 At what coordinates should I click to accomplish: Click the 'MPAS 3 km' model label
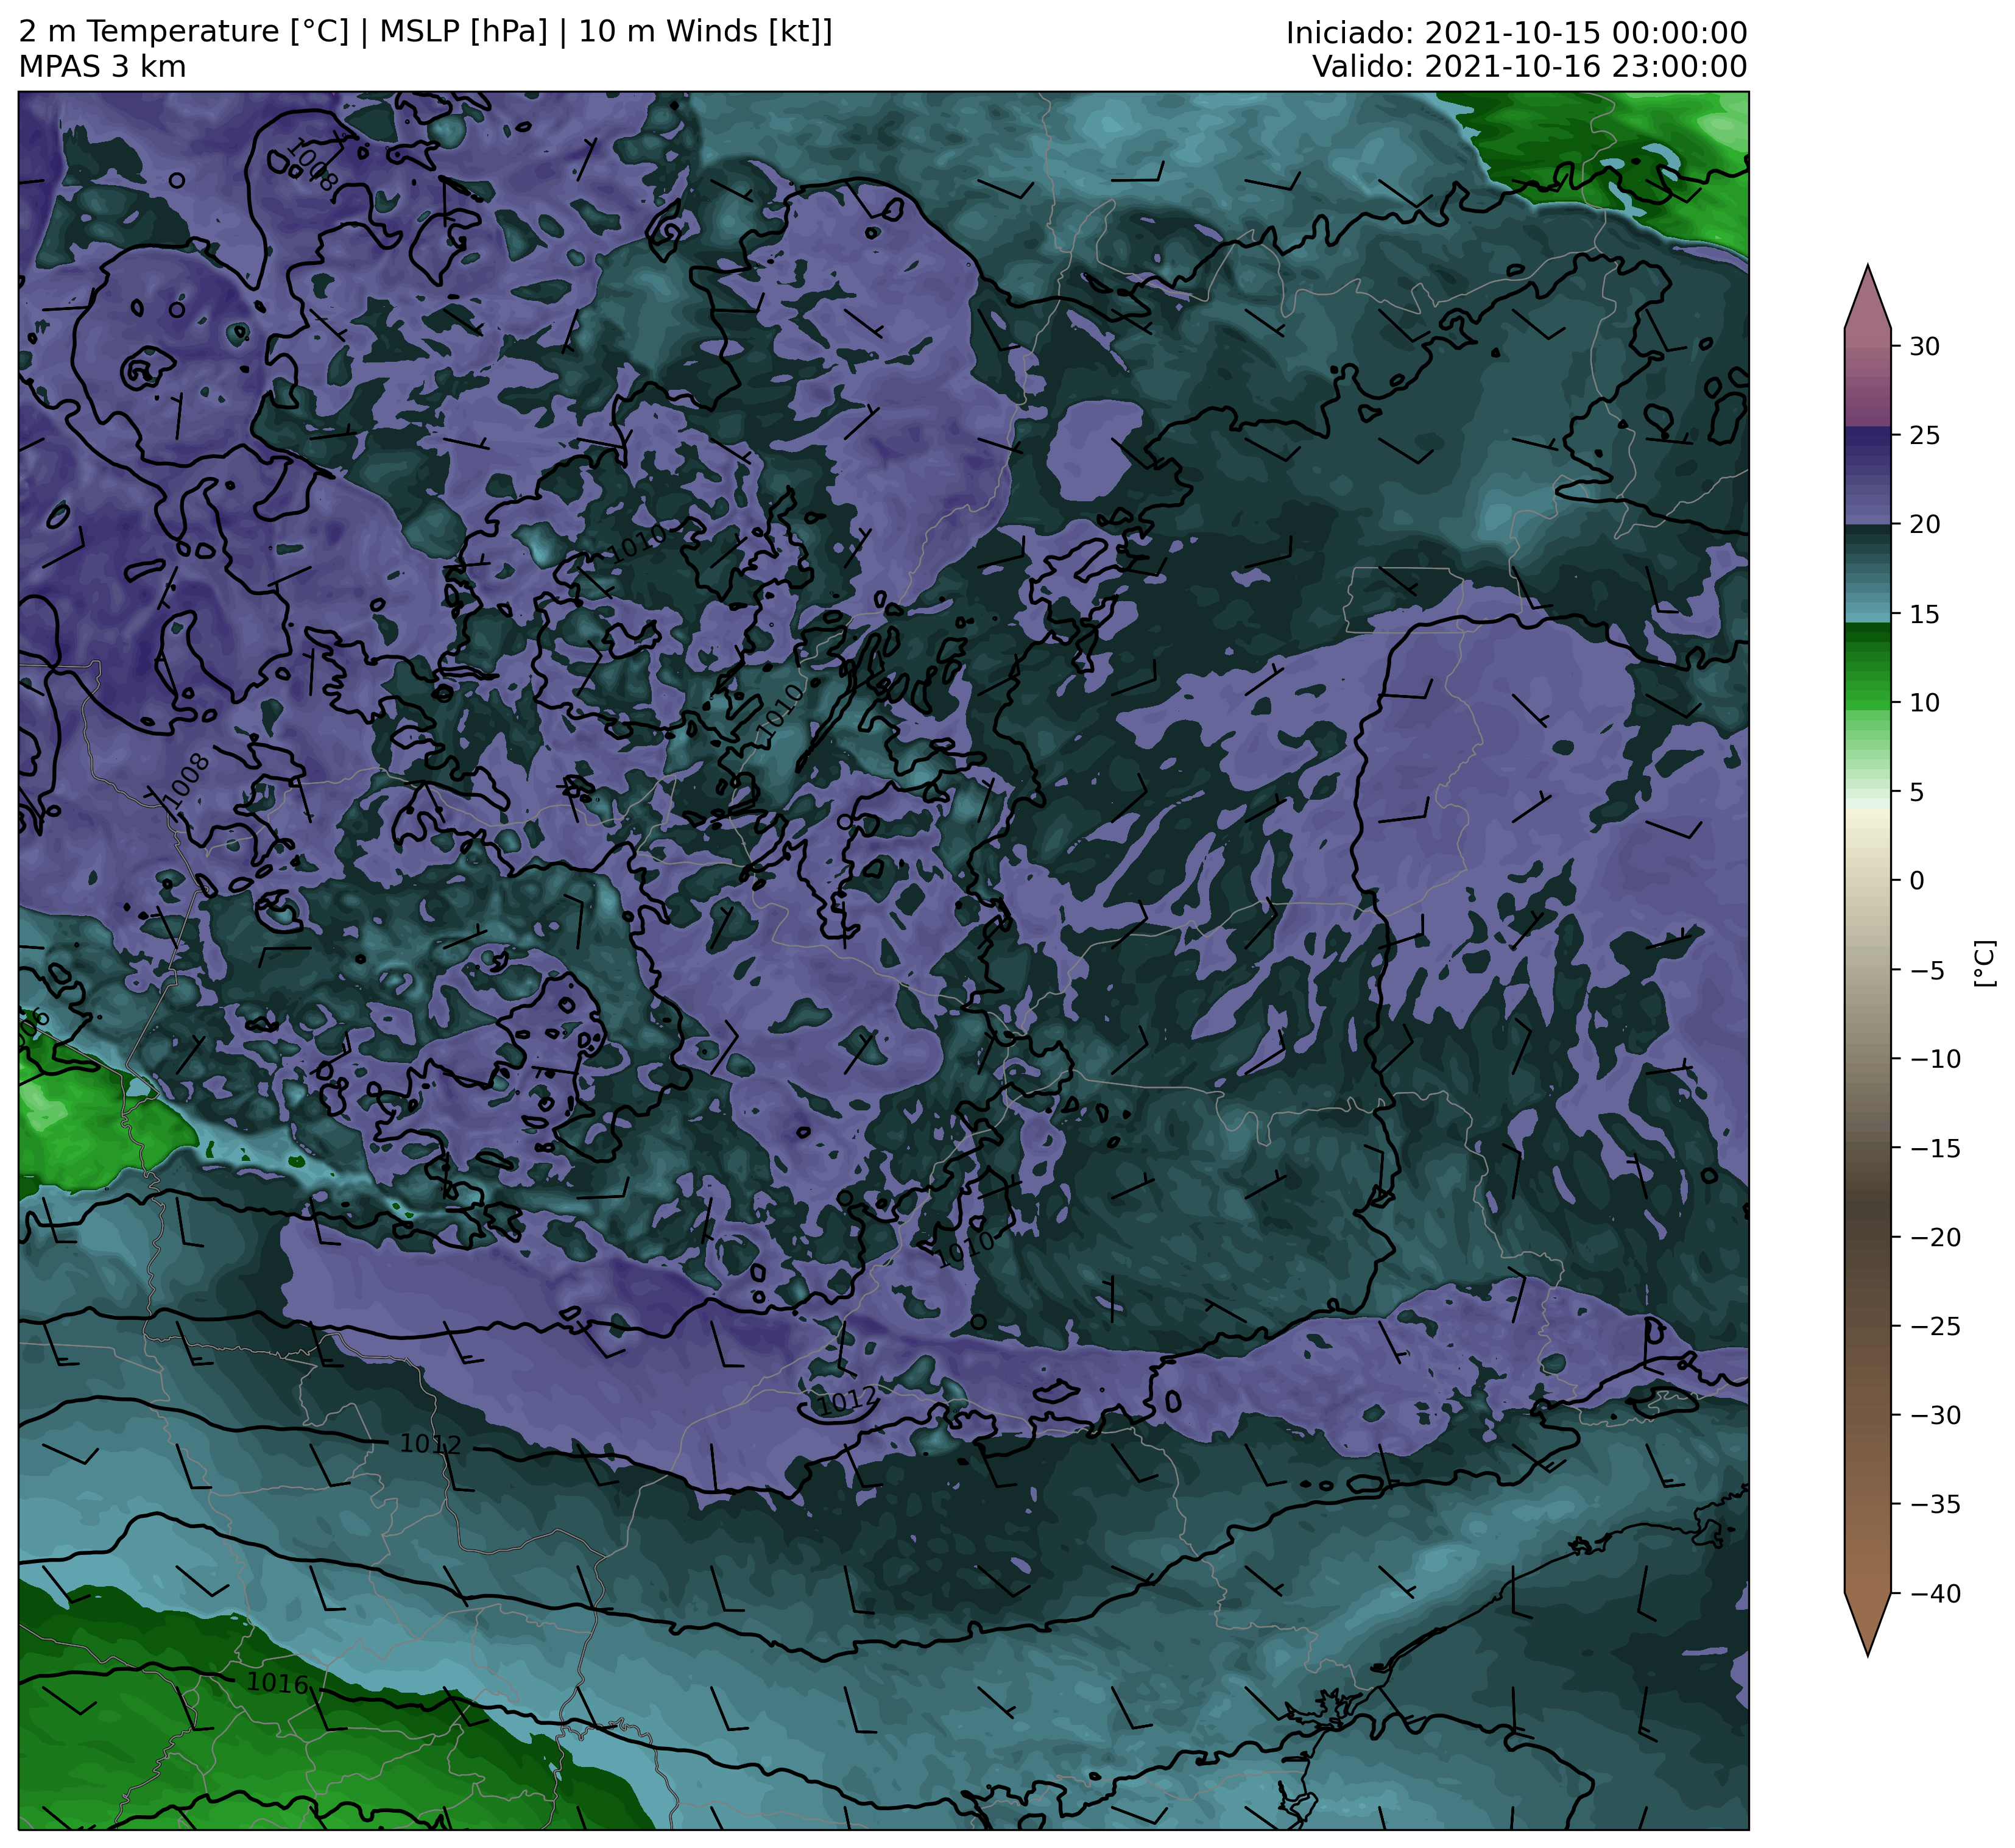(x=102, y=67)
